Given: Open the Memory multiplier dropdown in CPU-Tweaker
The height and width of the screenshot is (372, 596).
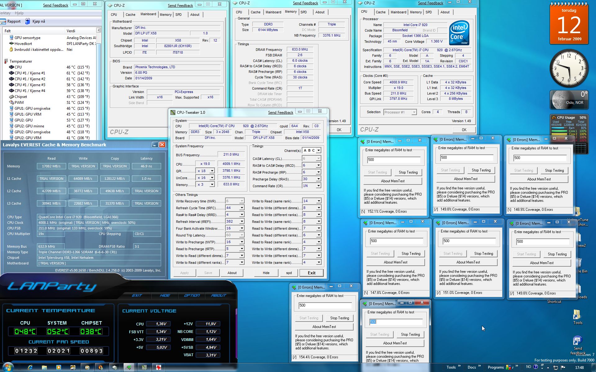Looking at the screenshot, I should [x=212, y=184].
